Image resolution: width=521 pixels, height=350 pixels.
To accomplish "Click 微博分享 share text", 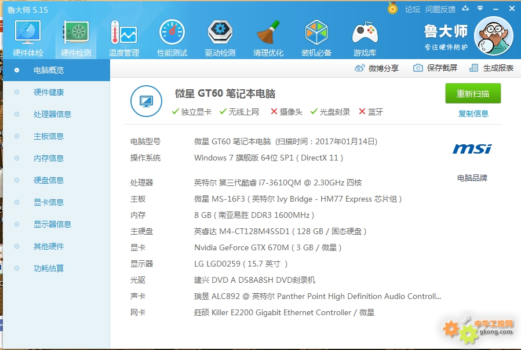I will point(384,68).
